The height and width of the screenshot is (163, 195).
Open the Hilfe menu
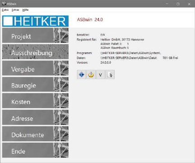(x=25, y=10)
